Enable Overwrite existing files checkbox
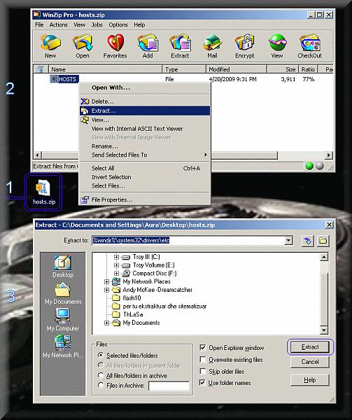Screen dimensions: 352x420 [x=203, y=360]
